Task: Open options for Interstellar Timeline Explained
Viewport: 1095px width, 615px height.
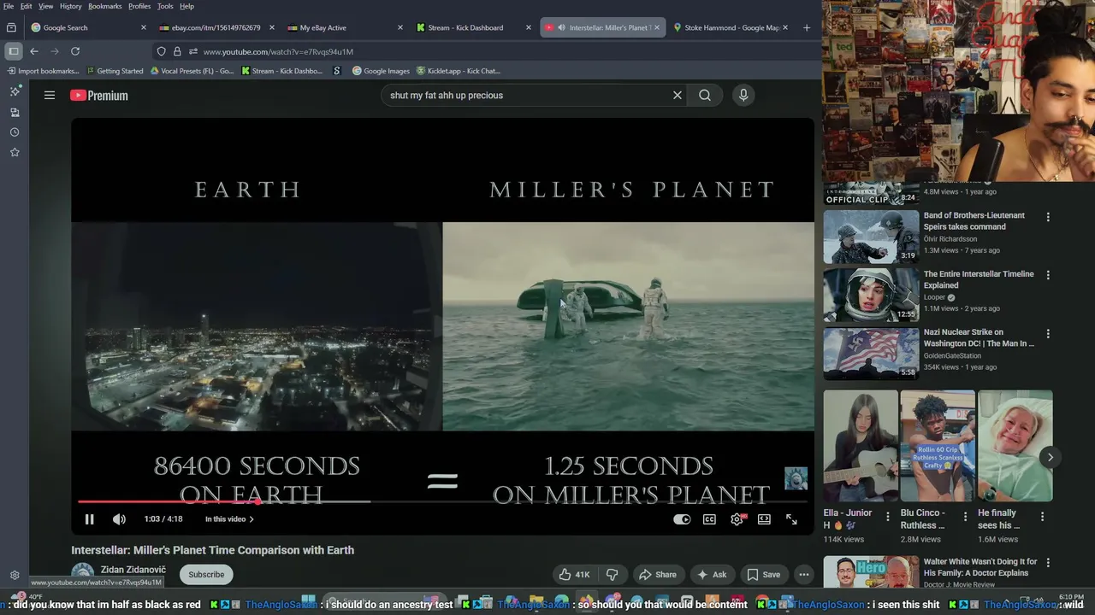Action: tap(1048, 275)
